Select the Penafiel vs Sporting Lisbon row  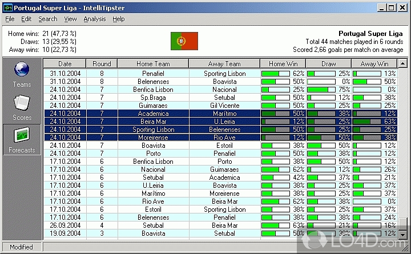click(x=220, y=74)
